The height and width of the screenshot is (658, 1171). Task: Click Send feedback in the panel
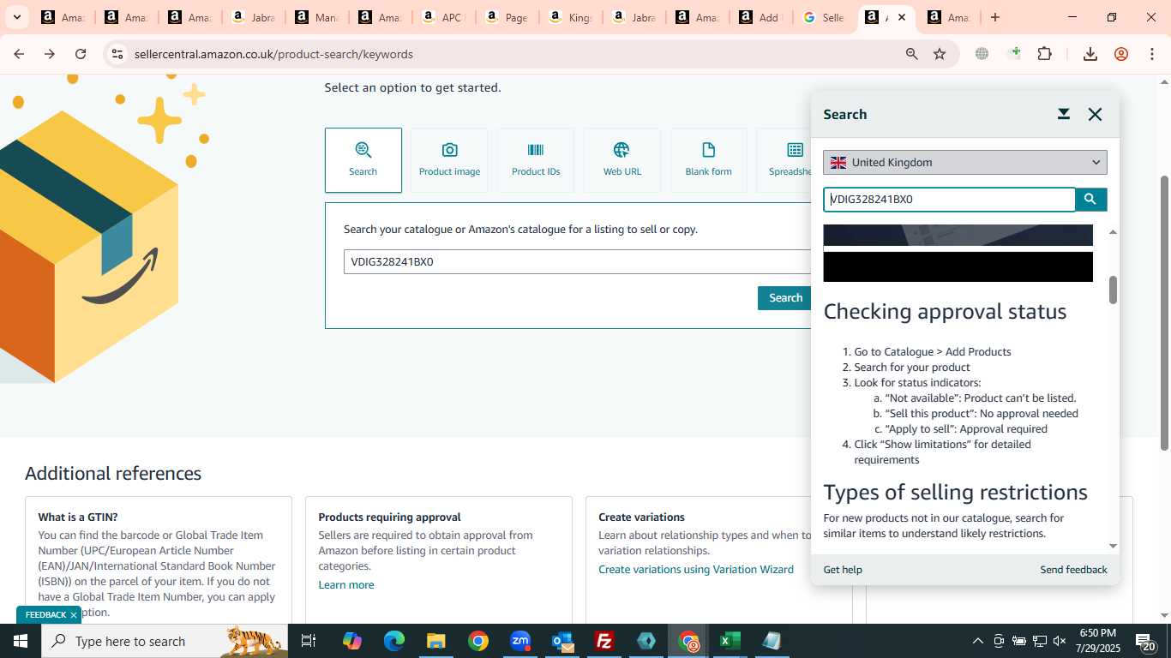(1073, 570)
